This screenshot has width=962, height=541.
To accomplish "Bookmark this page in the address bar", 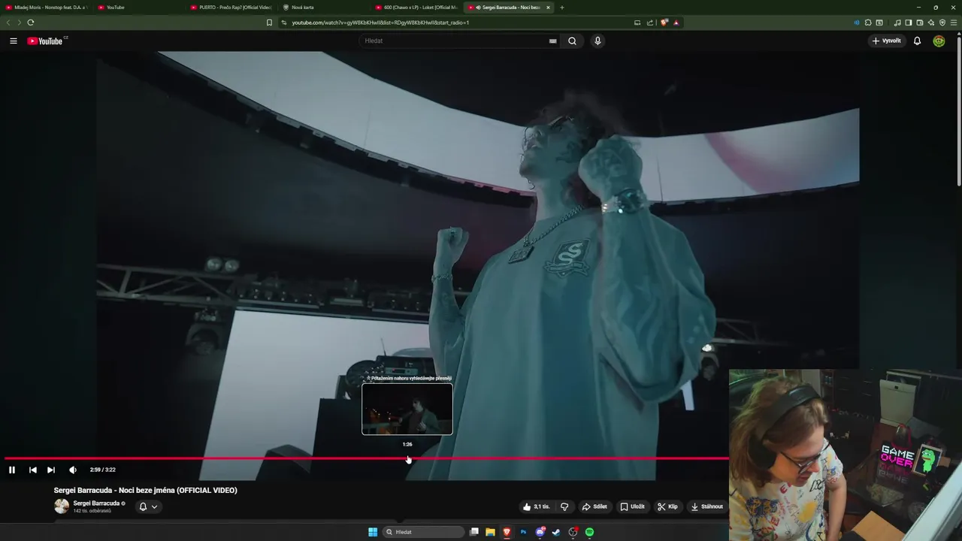I will [269, 23].
